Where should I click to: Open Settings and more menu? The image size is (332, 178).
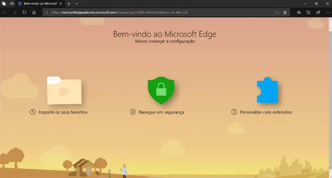[328, 13]
